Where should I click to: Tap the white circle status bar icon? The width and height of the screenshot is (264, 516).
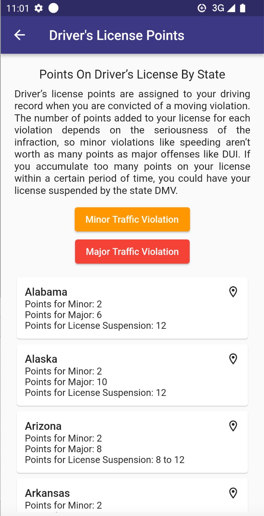[x=54, y=8]
